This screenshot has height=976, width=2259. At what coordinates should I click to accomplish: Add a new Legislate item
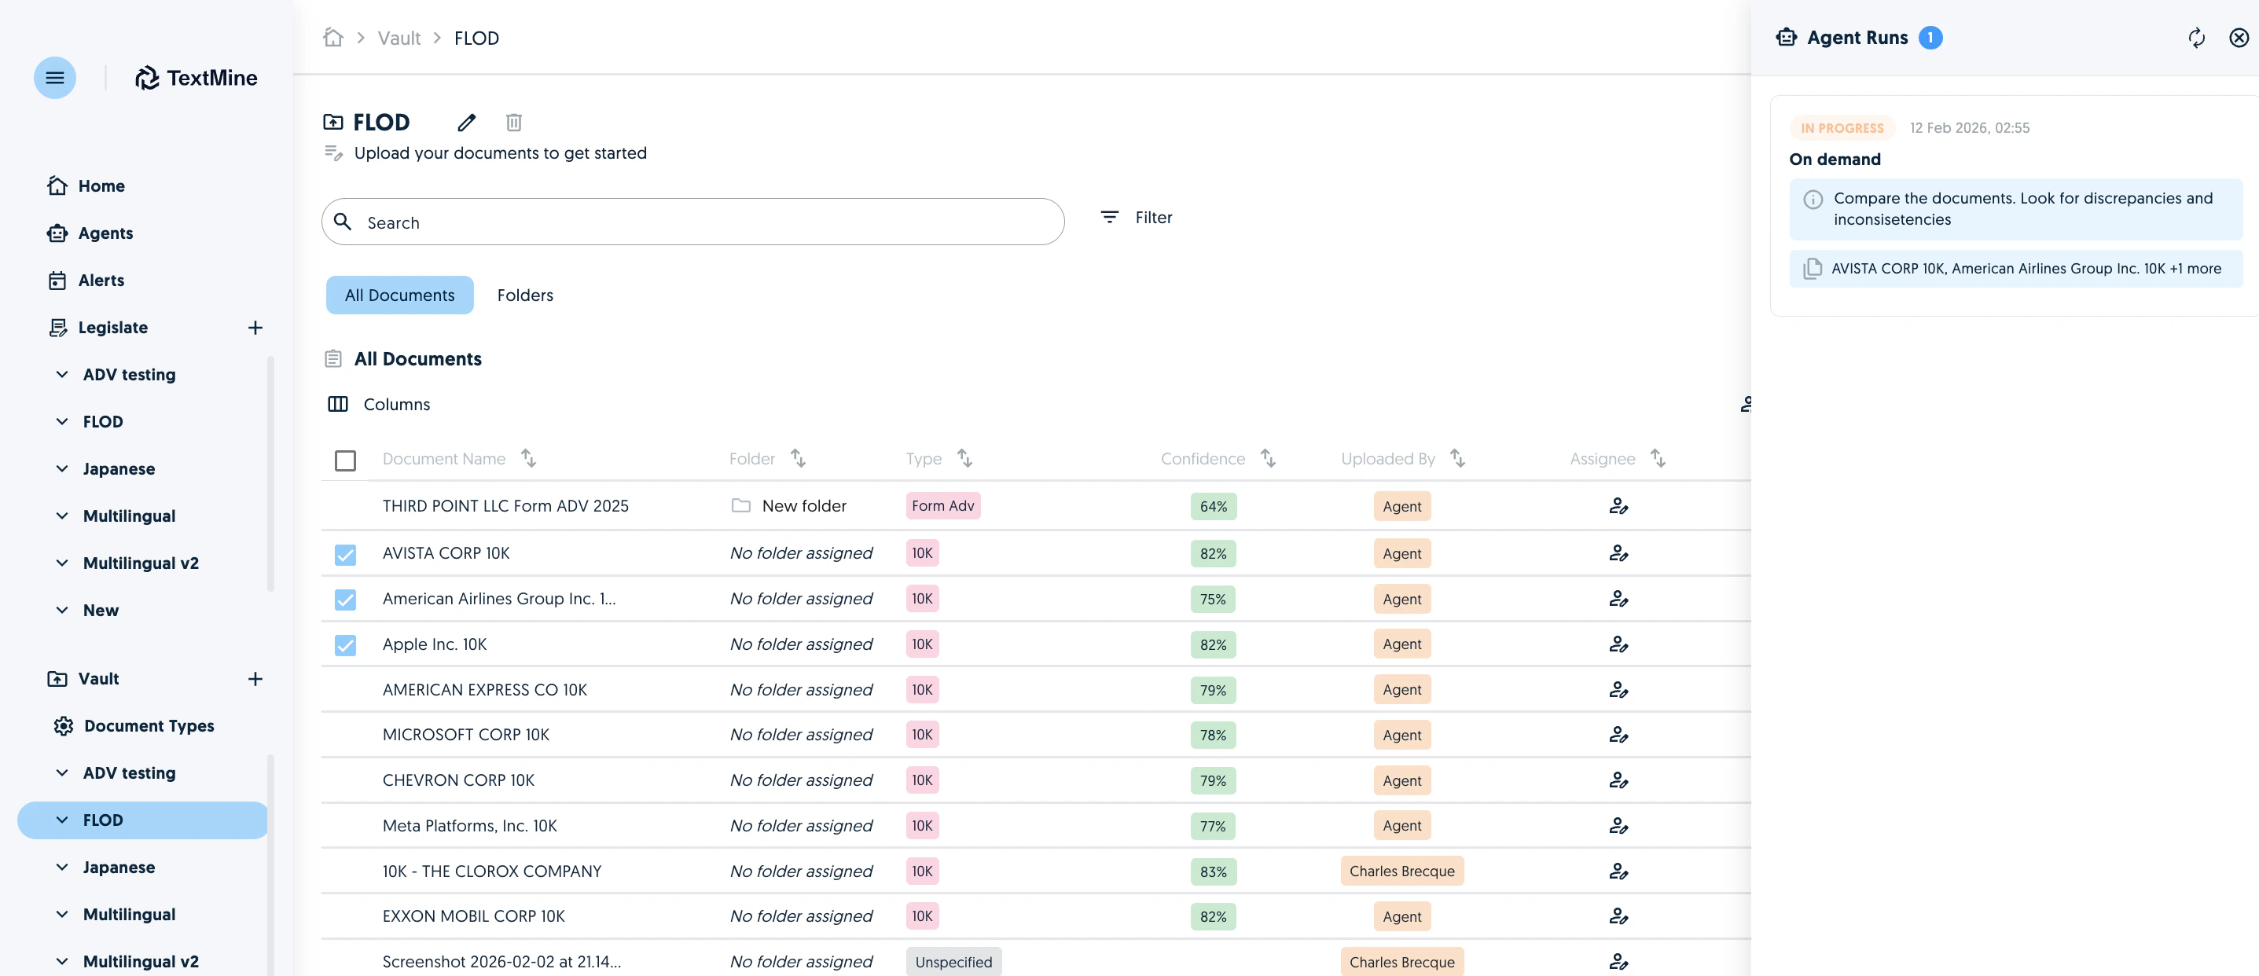point(255,327)
